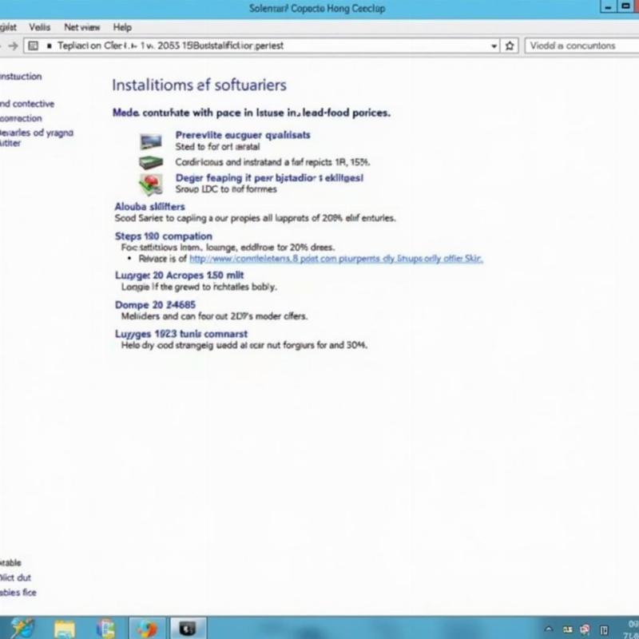This screenshot has width=639, height=639.
Task: Open the address bar history dropdown arrow
Action: pos(494,46)
